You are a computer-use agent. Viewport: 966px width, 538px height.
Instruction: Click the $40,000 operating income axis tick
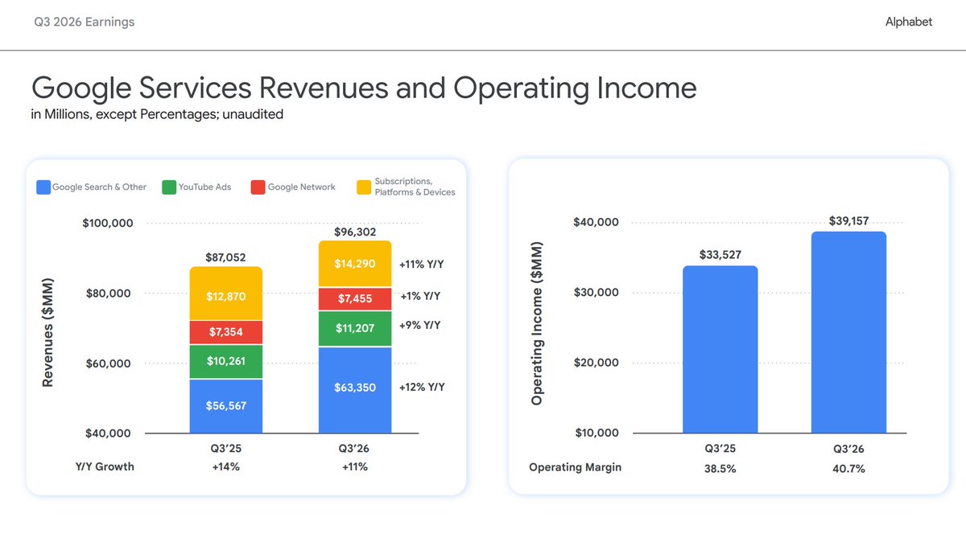(x=596, y=222)
